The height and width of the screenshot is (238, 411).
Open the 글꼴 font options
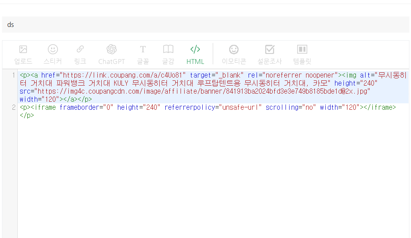click(x=143, y=54)
